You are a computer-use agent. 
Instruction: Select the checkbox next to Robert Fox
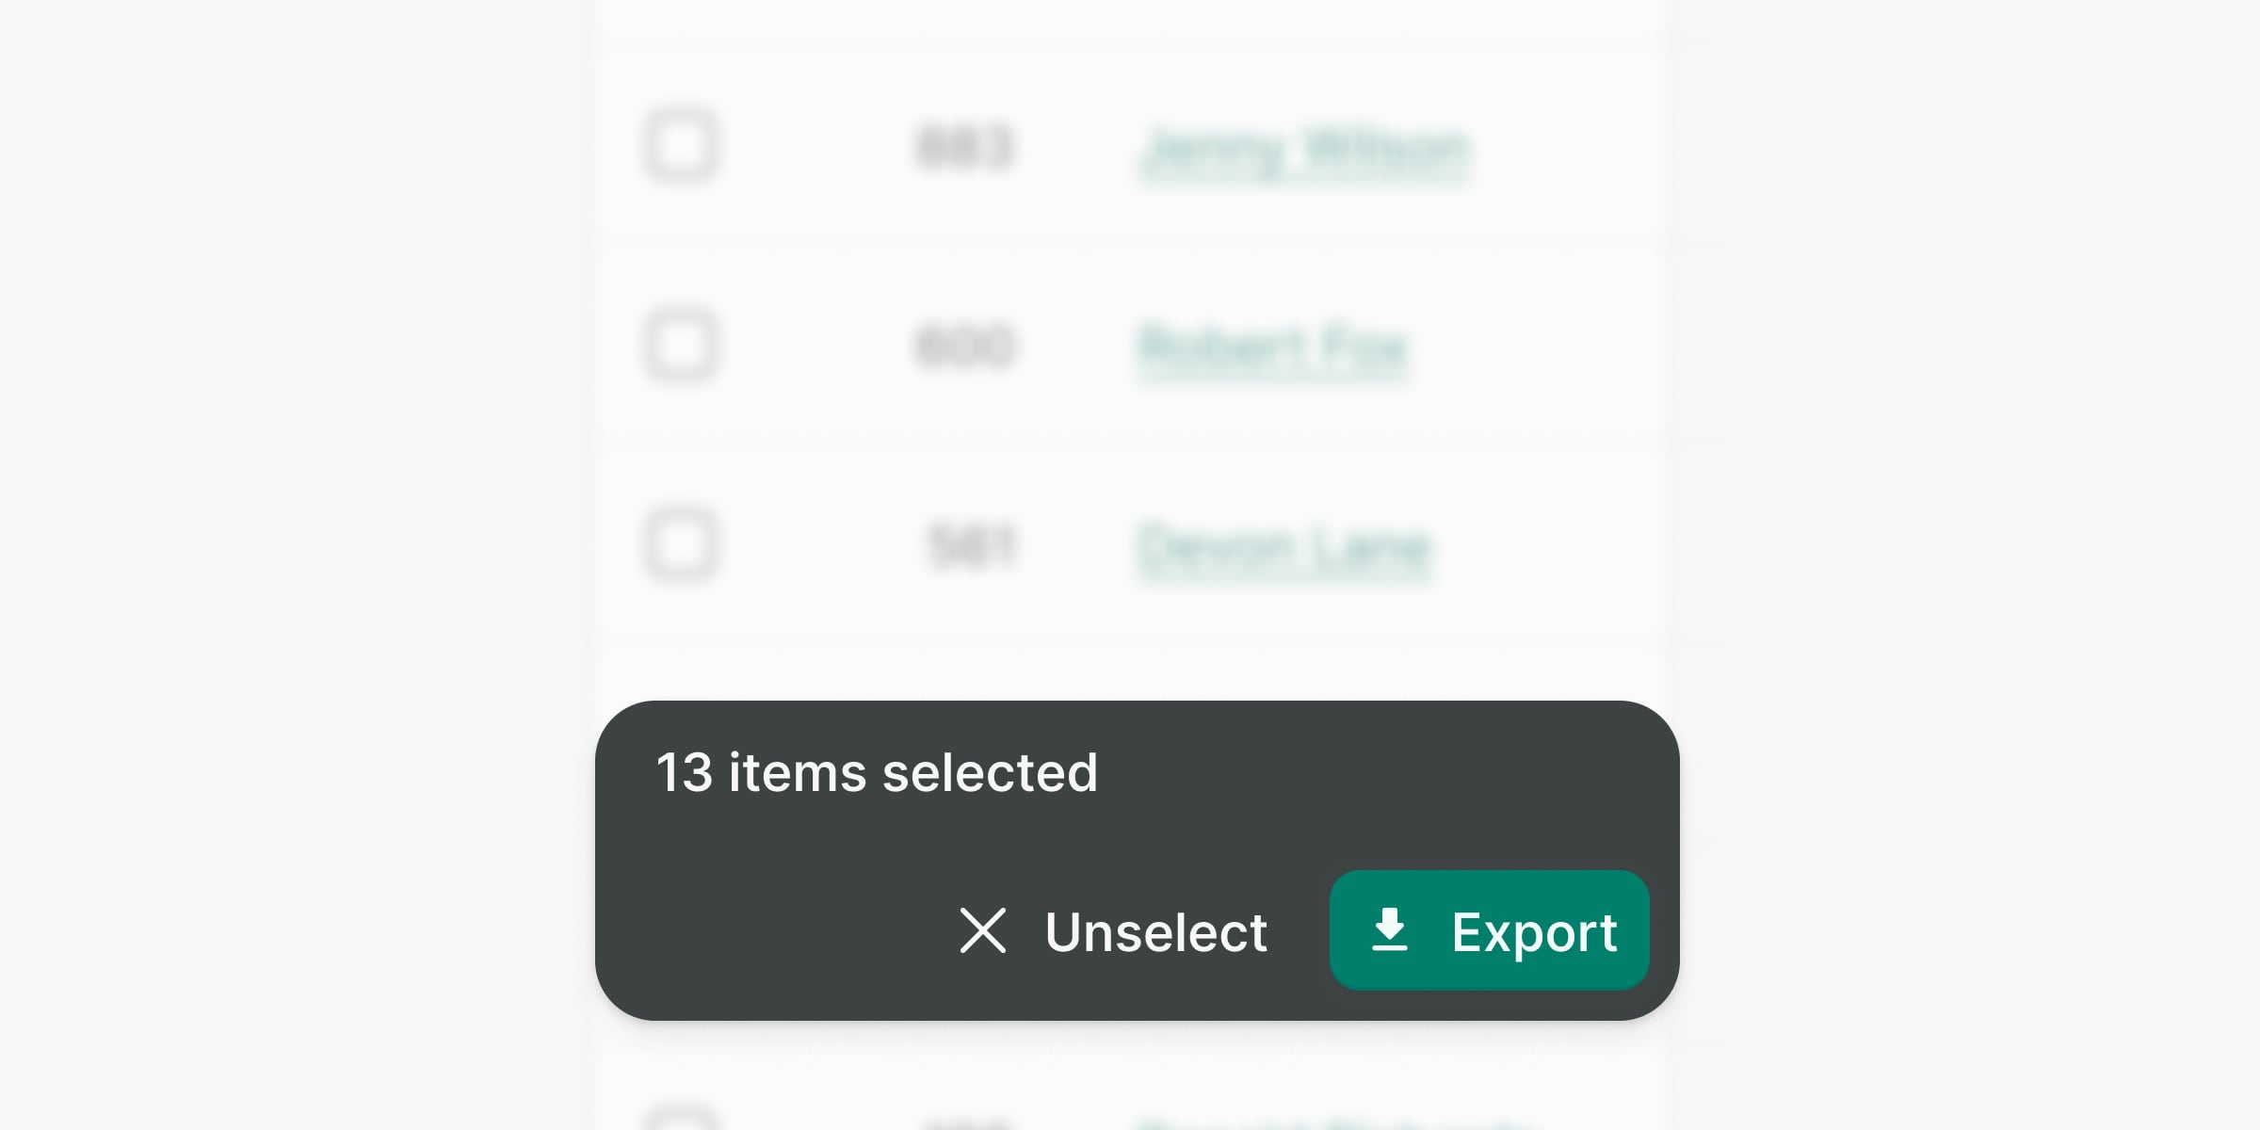[681, 346]
